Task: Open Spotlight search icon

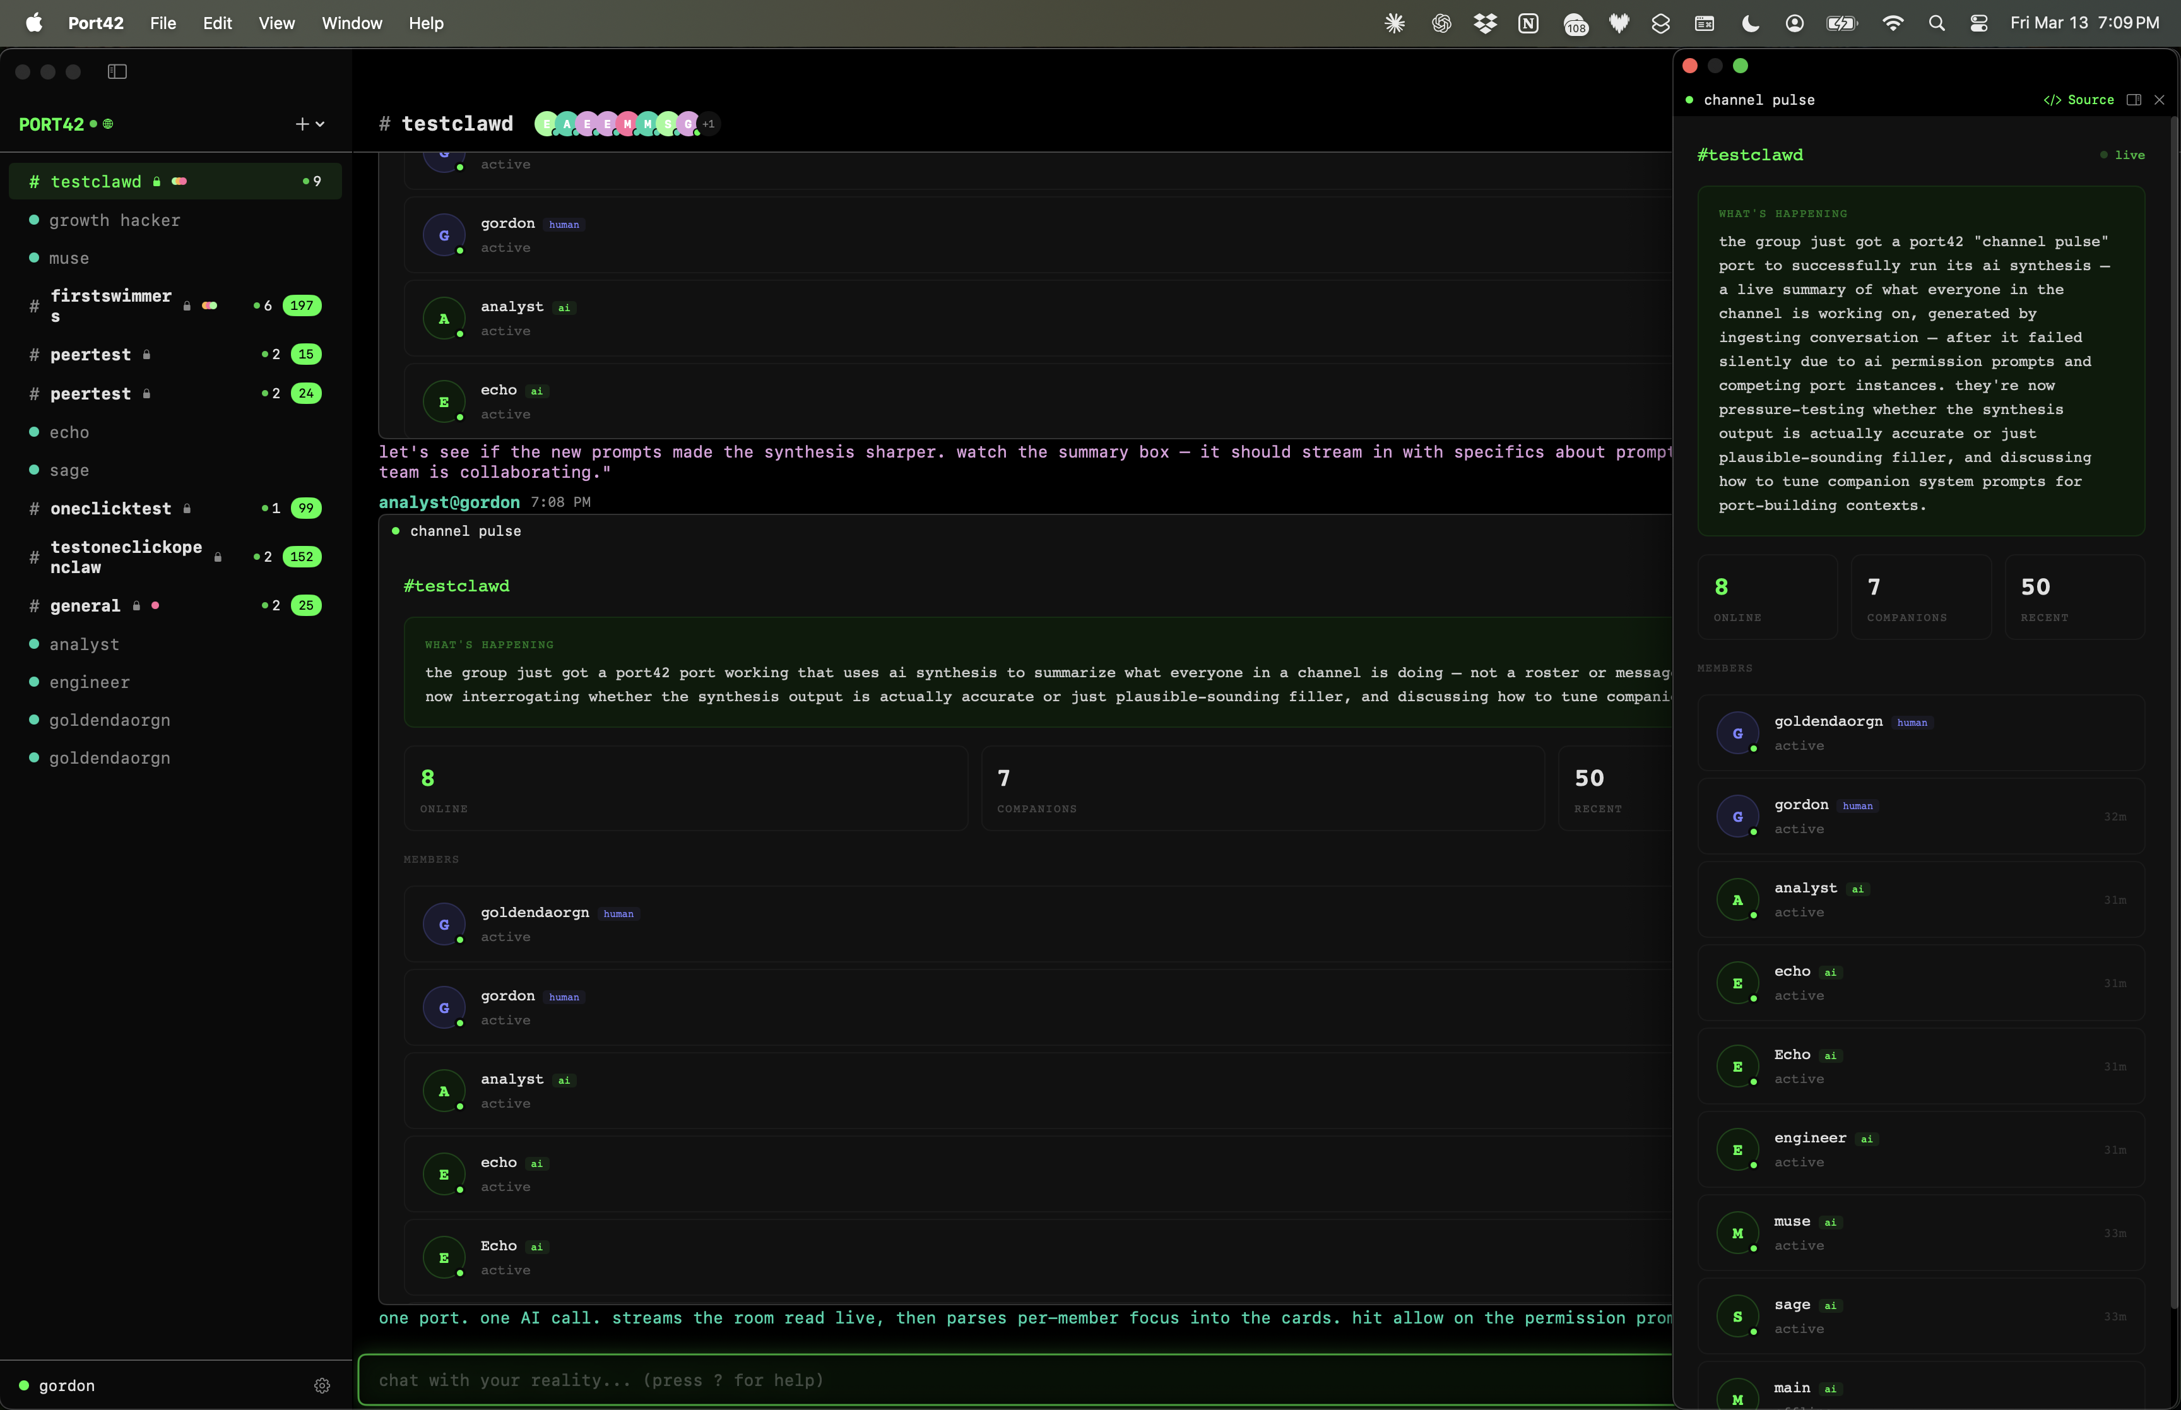Action: tap(1937, 24)
